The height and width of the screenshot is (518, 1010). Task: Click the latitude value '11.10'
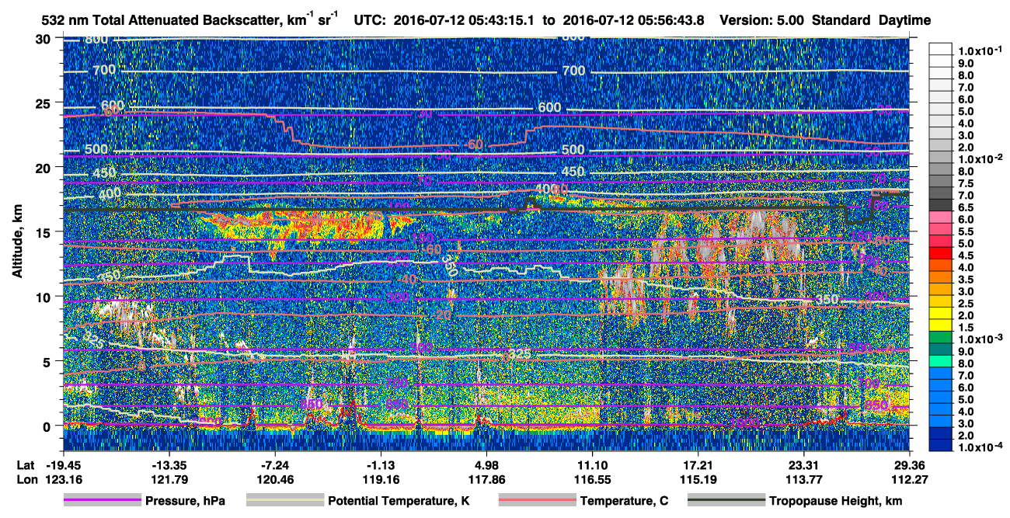(593, 465)
